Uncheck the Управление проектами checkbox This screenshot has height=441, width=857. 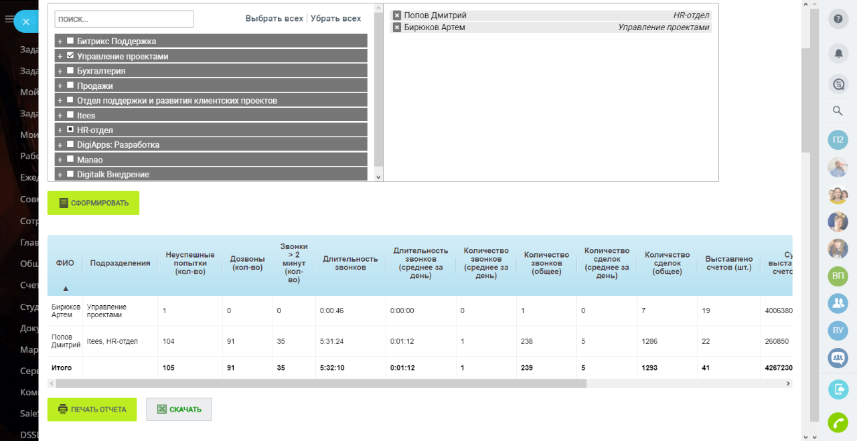coord(70,56)
